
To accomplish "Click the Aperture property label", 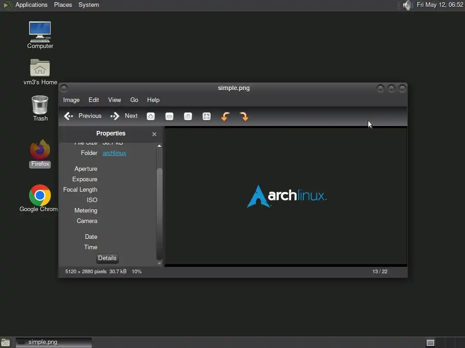I will tap(86, 169).
